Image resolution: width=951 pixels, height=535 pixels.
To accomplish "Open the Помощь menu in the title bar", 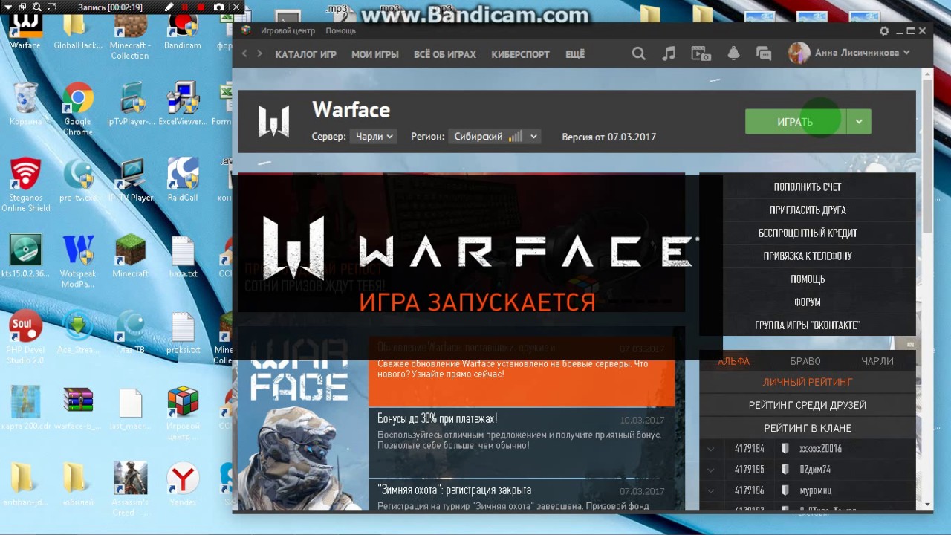I will (x=340, y=31).
